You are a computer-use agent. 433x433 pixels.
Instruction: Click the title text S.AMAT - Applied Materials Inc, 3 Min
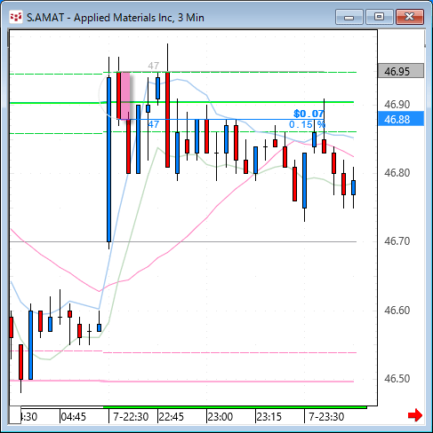coord(116,18)
